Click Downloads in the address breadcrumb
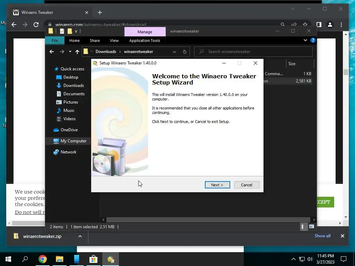This screenshot has height=266, width=355. tap(106, 52)
